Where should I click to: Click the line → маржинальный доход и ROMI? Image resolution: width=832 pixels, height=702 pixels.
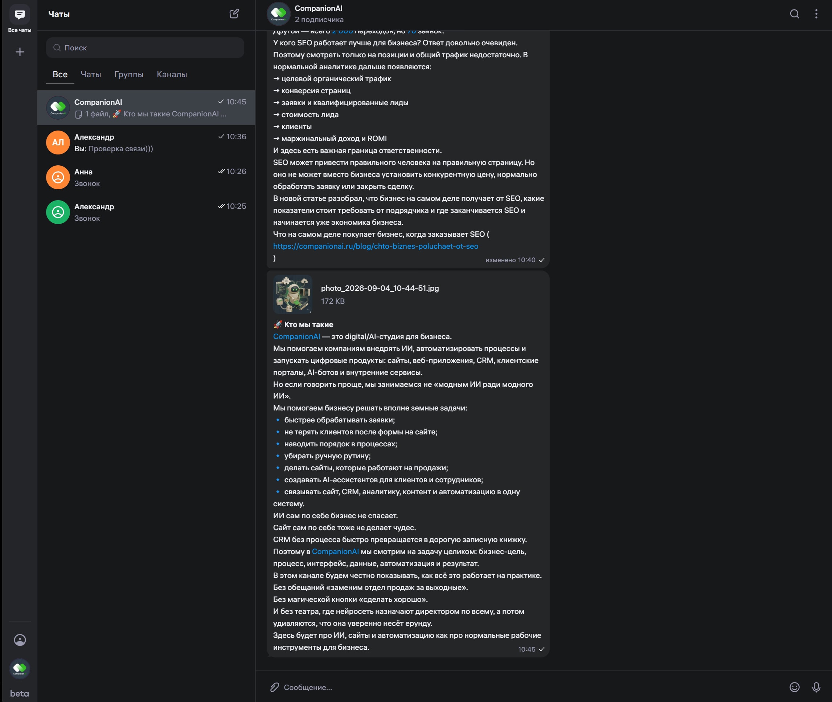coord(330,139)
